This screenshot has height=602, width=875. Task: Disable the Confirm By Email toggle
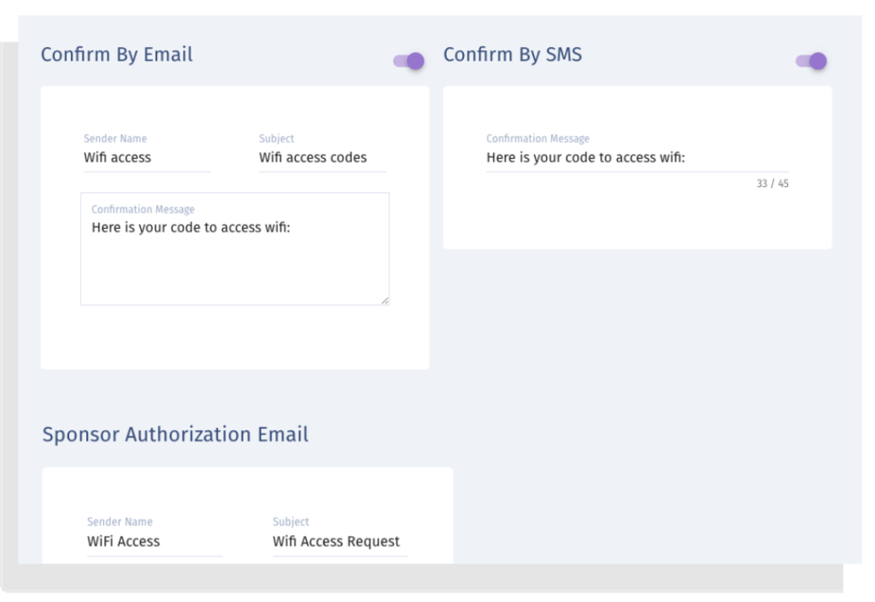(408, 60)
